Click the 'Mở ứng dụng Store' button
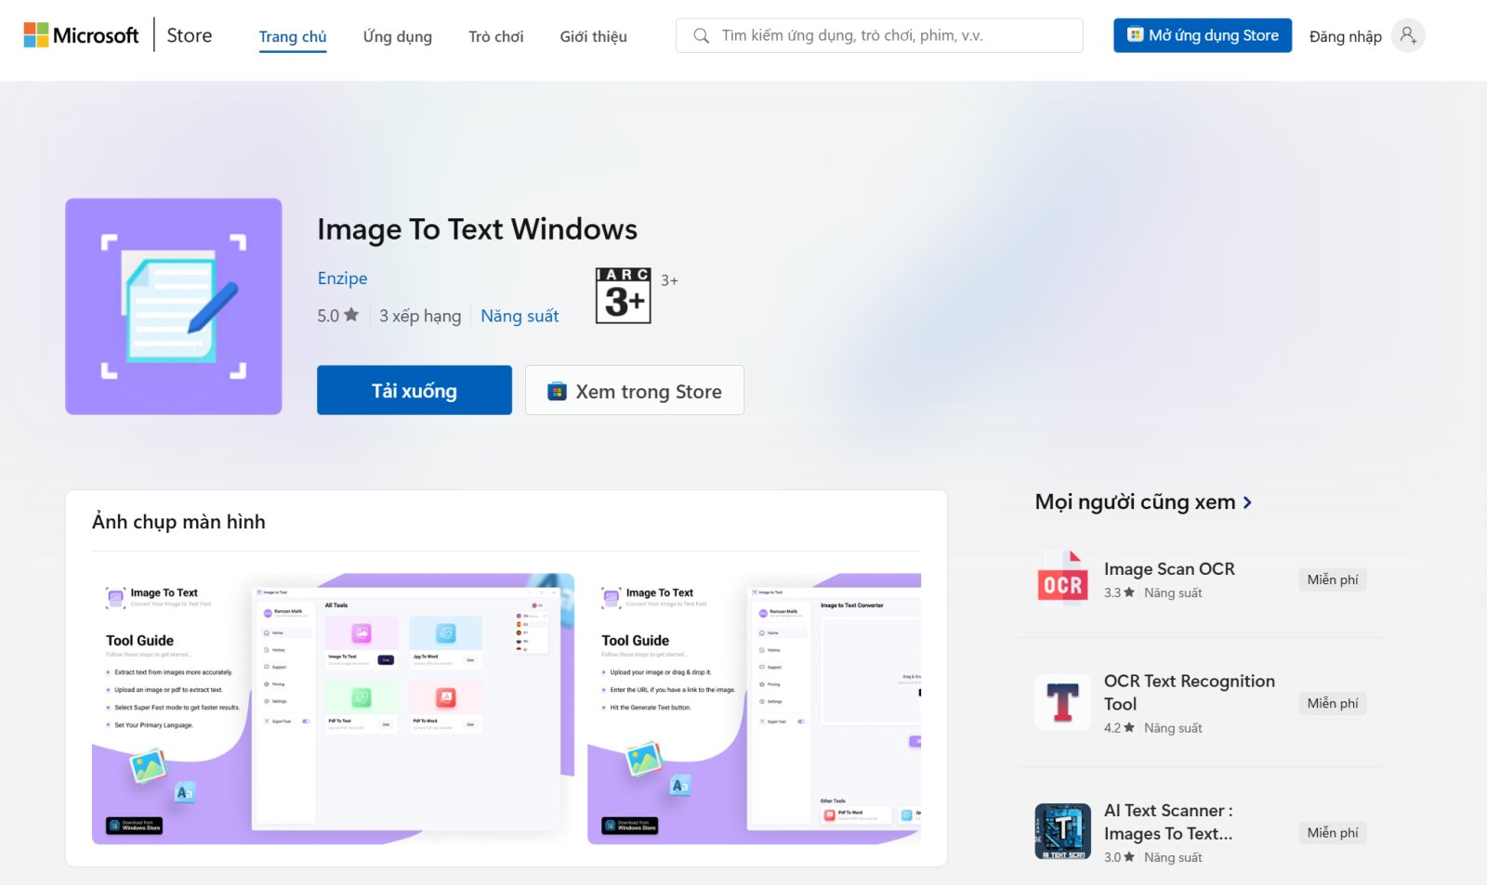1487x885 pixels. coord(1202,34)
